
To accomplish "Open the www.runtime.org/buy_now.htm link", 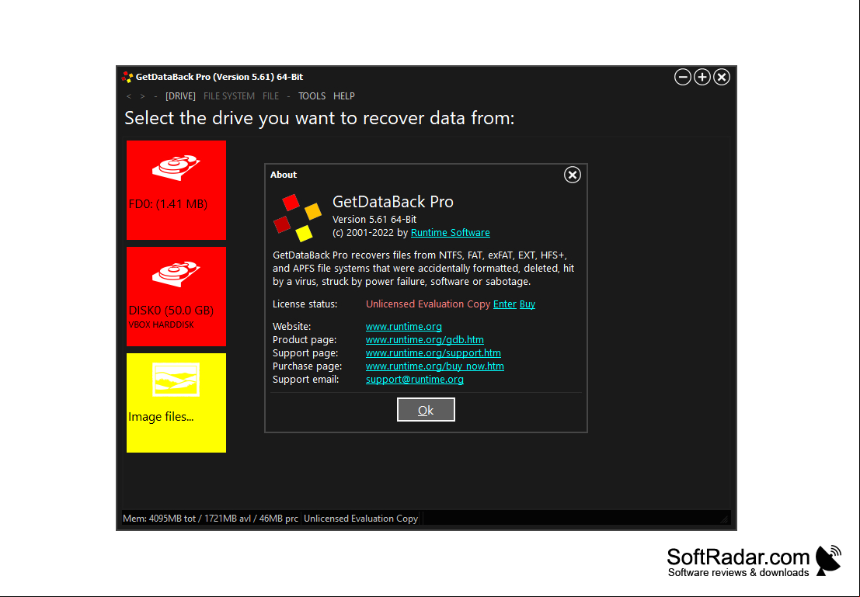I will pyautogui.click(x=435, y=366).
